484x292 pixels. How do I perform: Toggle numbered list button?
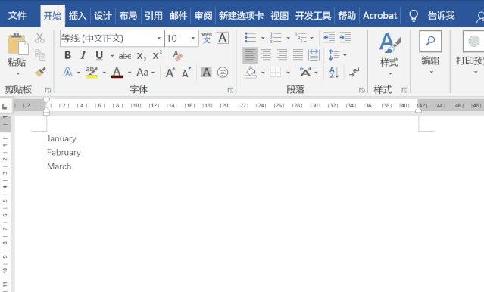coord(276,38)
